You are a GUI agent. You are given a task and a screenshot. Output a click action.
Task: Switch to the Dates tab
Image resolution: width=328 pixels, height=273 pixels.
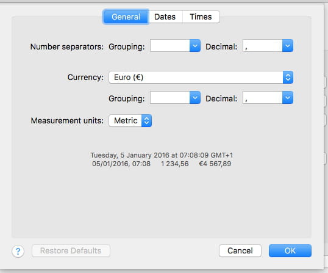point(165,16)
